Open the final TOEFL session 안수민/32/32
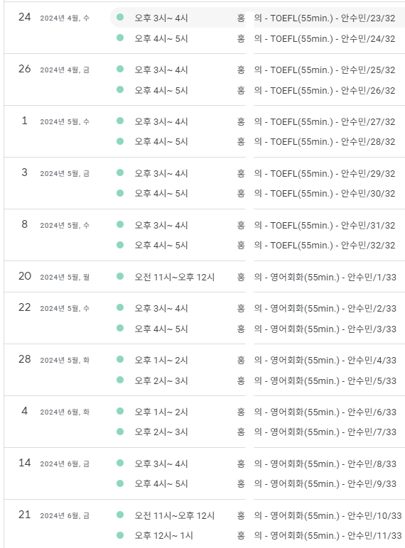 point(257,245)
